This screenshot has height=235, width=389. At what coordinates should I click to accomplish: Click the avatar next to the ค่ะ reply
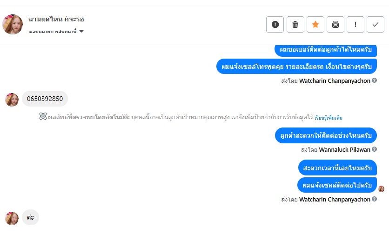(x=12, y=218)
